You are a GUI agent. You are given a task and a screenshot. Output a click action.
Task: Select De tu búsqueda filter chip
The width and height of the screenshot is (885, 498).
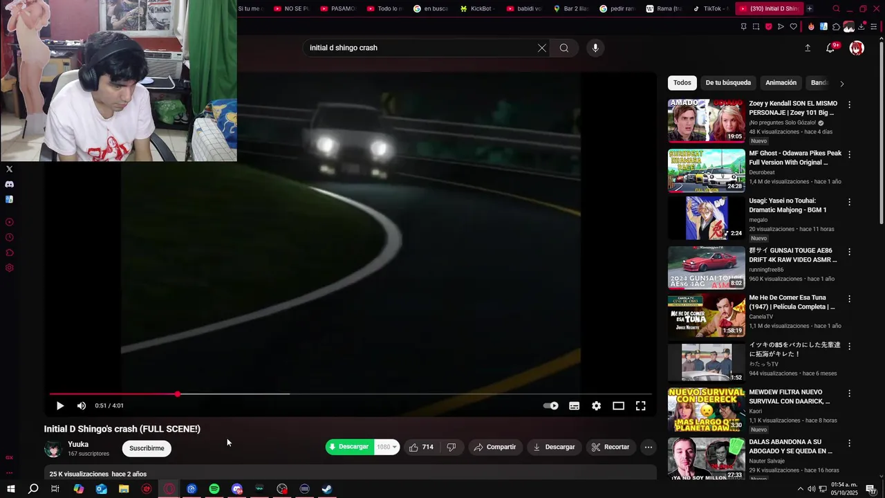click(x=728, y=83)
